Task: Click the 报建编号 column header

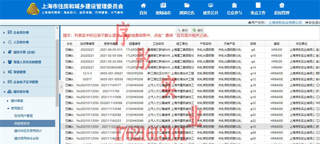Action: click(135, 44)
